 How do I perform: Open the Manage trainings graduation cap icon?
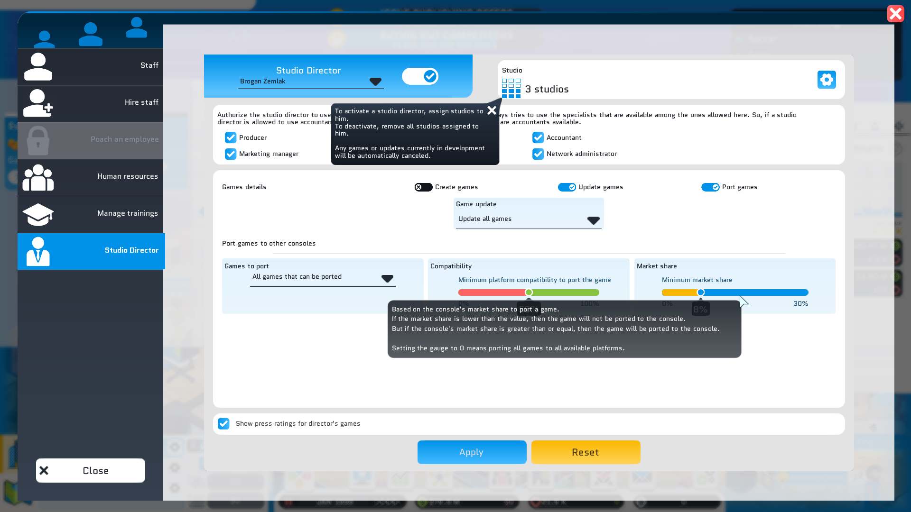tap(38, 214)
